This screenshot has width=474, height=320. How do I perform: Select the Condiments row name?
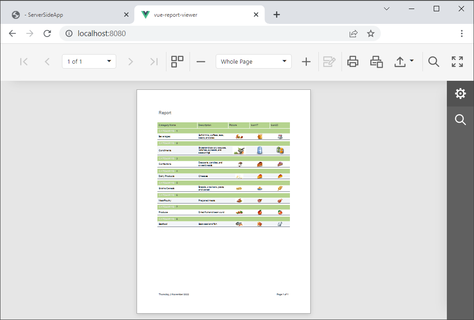pyautogui.click(x=165, y=150)
